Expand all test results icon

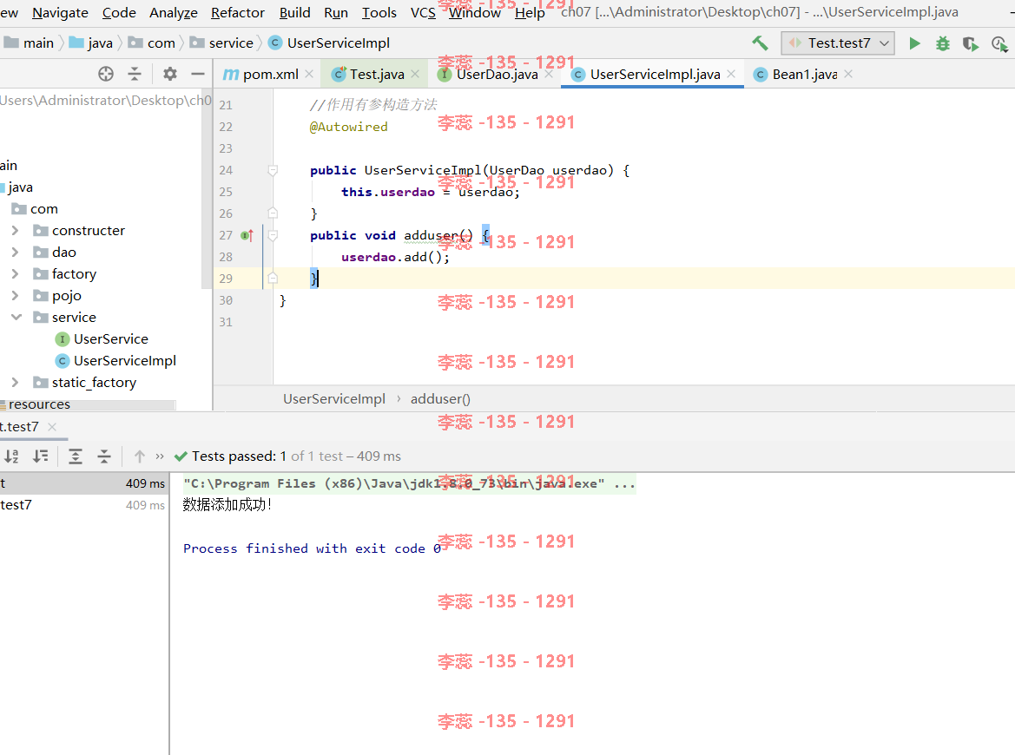pyautogui.click(x=75, y=456)
